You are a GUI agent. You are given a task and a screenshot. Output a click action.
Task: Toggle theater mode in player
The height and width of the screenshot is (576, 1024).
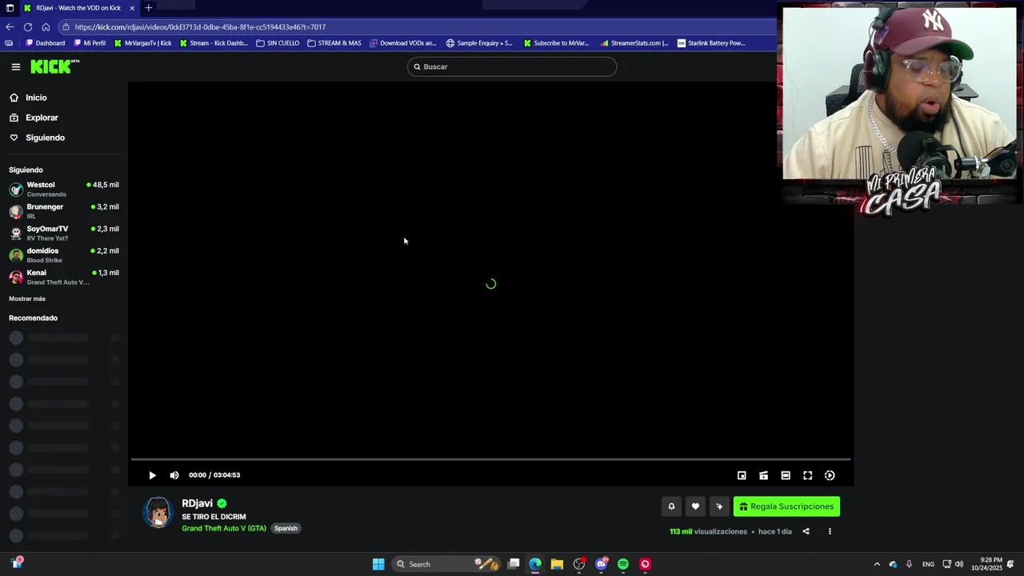(x=786, y=475)
